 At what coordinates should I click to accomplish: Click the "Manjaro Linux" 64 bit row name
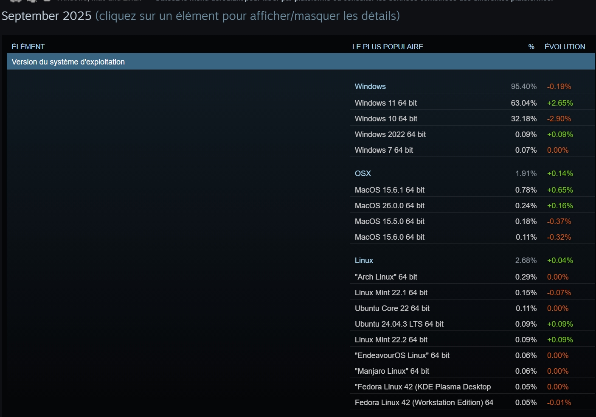point(392,371)
